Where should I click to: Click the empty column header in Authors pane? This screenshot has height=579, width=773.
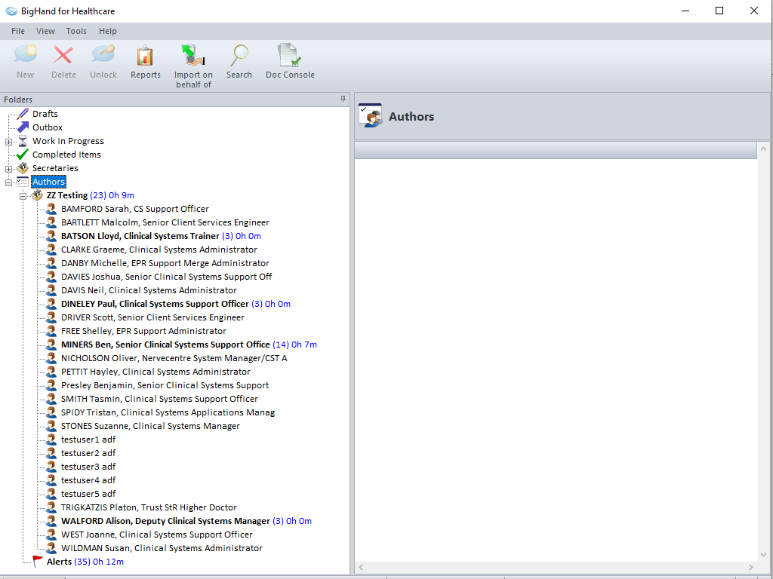(556, 150)
